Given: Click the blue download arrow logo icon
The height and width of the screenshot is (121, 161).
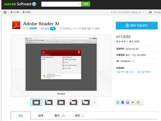Looking at the screenshot, I should (34, 4).
